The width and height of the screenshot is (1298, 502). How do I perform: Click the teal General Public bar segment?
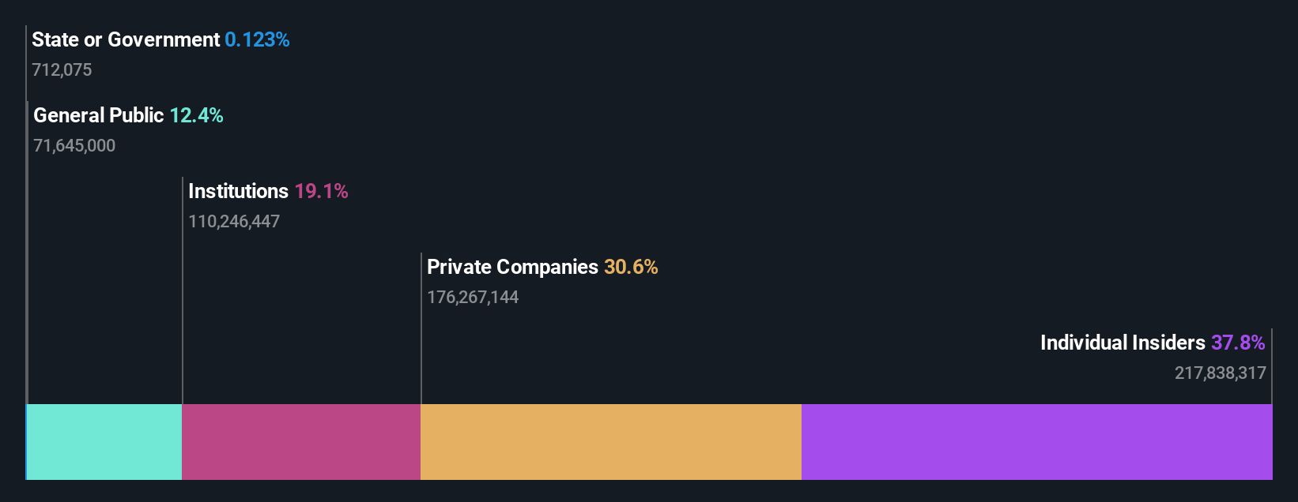104,442
